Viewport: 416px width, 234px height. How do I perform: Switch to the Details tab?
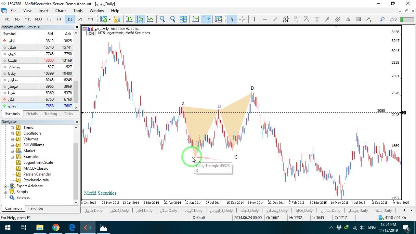(x=32, y=114)
